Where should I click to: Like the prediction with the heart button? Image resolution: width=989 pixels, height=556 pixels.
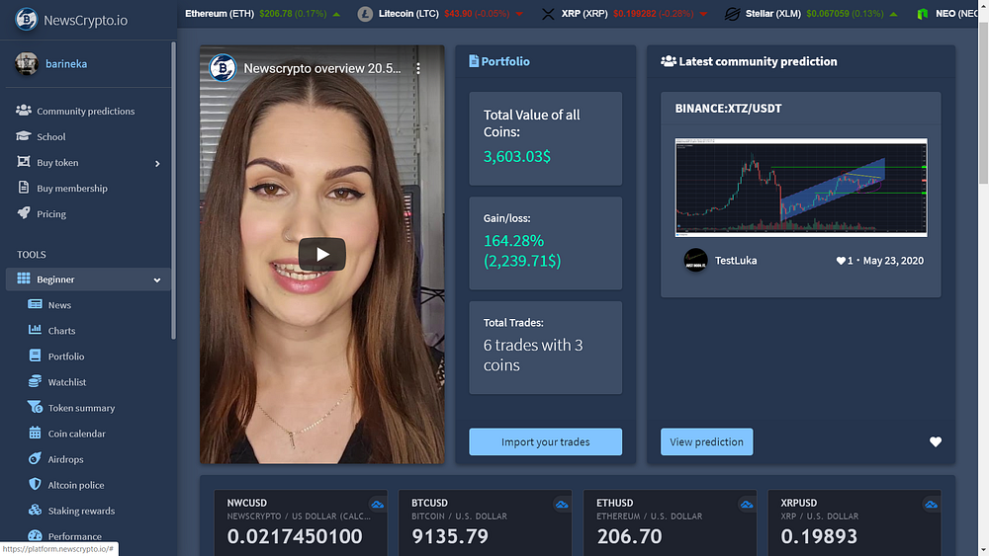pyautogui.click(x=936, y=442)
